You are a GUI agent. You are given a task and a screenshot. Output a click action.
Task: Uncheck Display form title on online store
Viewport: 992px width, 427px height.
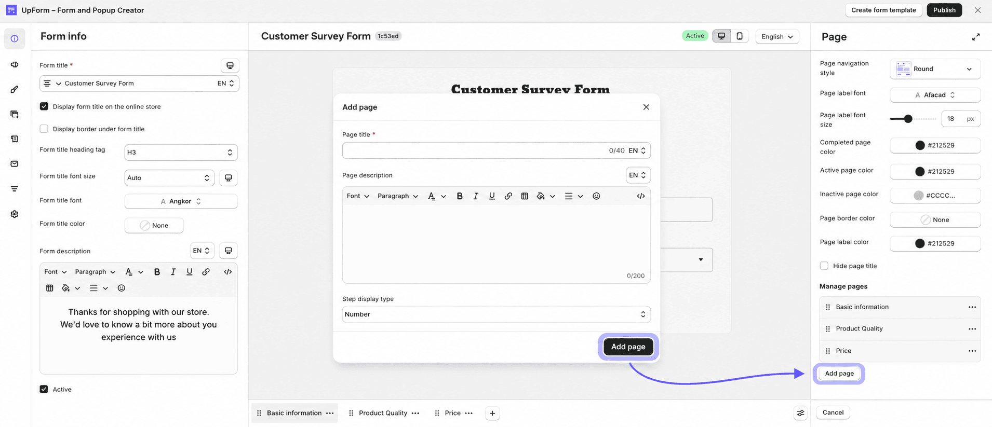click(x=44, y=106)
